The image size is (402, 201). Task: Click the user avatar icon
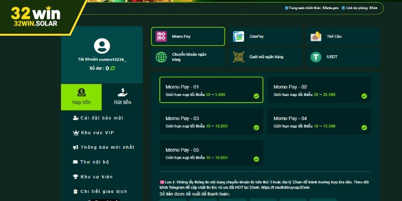pyautogui.click(x=102, y=46)
